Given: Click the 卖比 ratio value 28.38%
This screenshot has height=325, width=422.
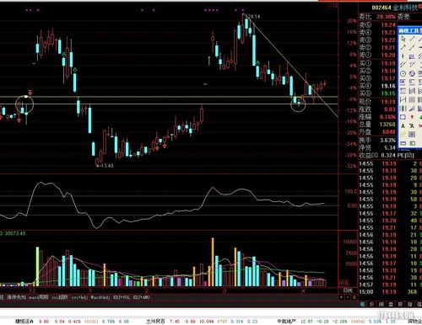Looking at the screenshot, I should coord(386,17).
